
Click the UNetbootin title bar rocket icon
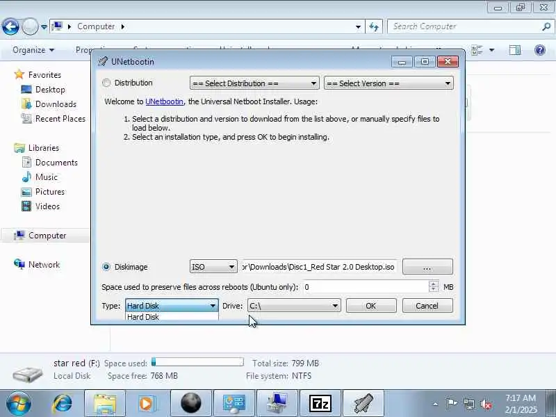pos(102,61)
